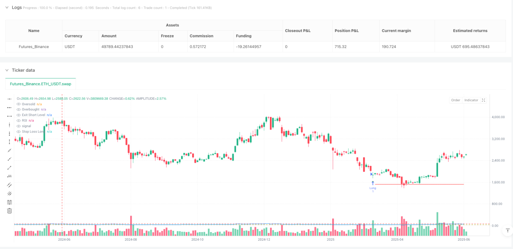The image size is (513, 249).
Task: Click the fullscreen chart icon
Action: [484, 100]
